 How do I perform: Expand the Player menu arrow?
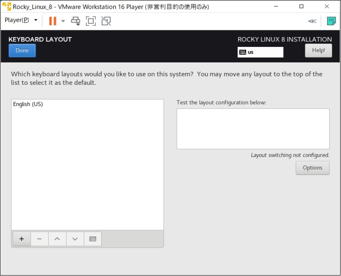click(x=36, y=20)
